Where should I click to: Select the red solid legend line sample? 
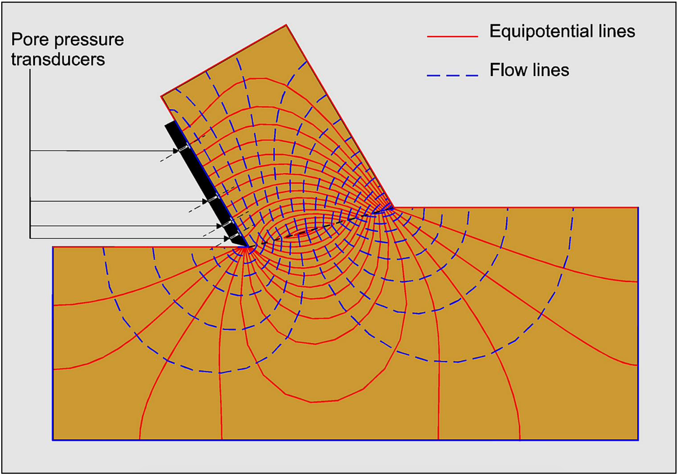pyautogui.click(x=452, y=36)
